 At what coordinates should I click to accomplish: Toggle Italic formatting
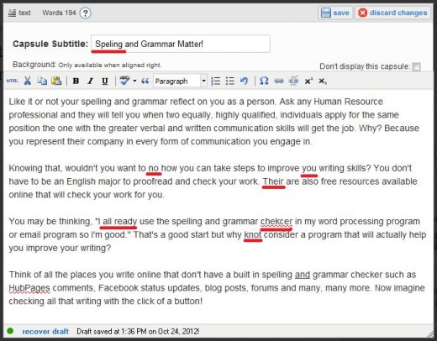pyautogui.click(x=90, y=81)
